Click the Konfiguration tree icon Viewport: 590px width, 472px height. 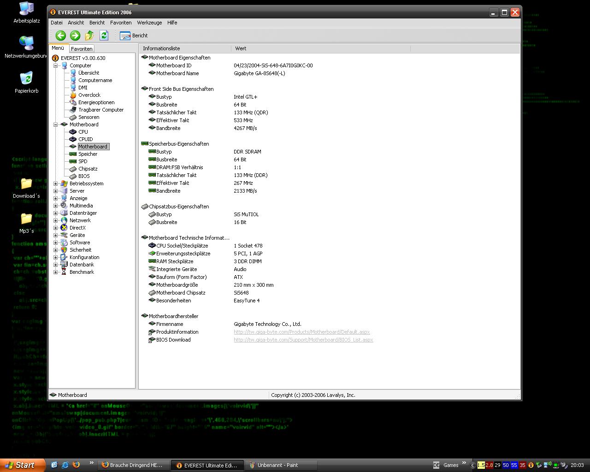64,257
